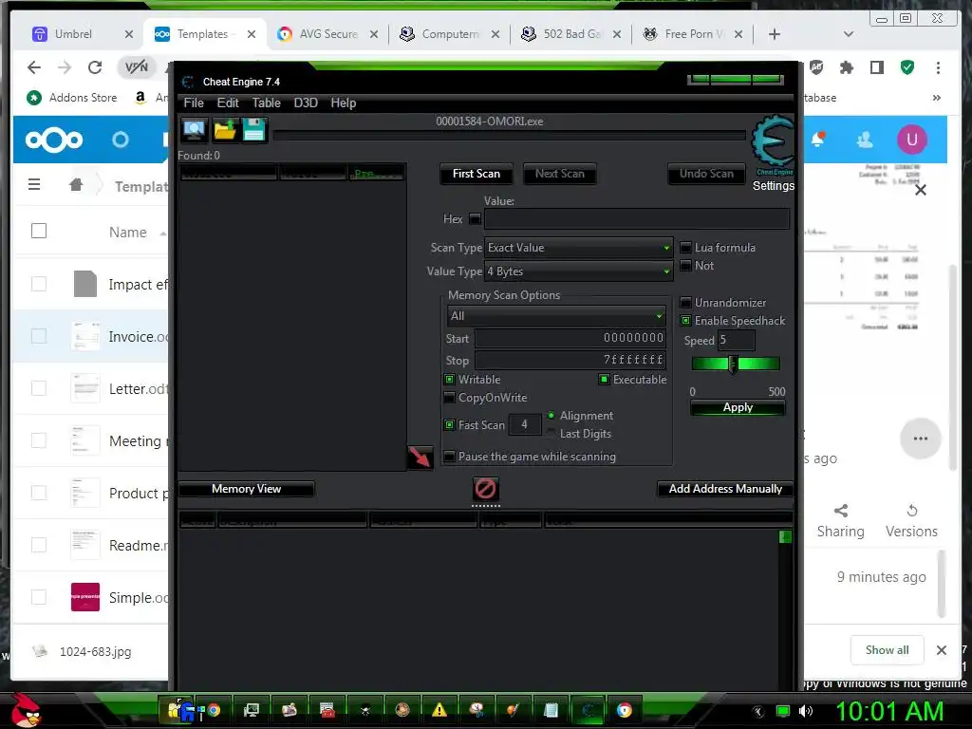Click the yellow warning taskbar icon
Viewport: 972px width, 729px height.
[439, 710]
